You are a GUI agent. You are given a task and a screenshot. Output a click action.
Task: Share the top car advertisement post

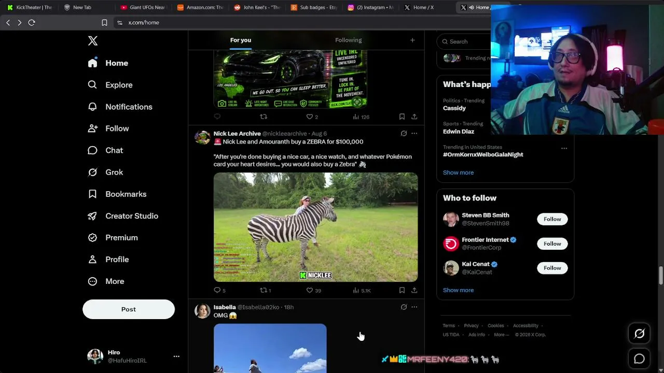tap(414, 117)
